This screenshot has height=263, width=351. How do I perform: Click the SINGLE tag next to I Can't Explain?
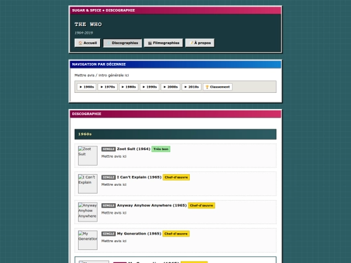109,177
